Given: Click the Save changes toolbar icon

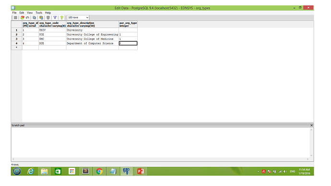Looking at the screenshot, I should coord(16,18).
